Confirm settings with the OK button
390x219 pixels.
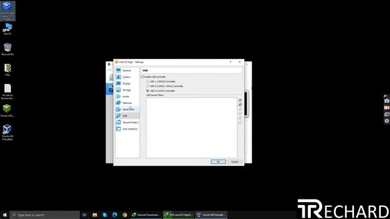[218, 162]
